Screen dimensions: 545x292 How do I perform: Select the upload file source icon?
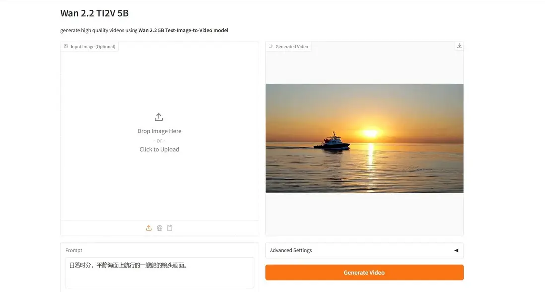149,228
